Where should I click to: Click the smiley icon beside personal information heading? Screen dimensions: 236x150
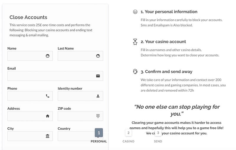coord(135,12)
